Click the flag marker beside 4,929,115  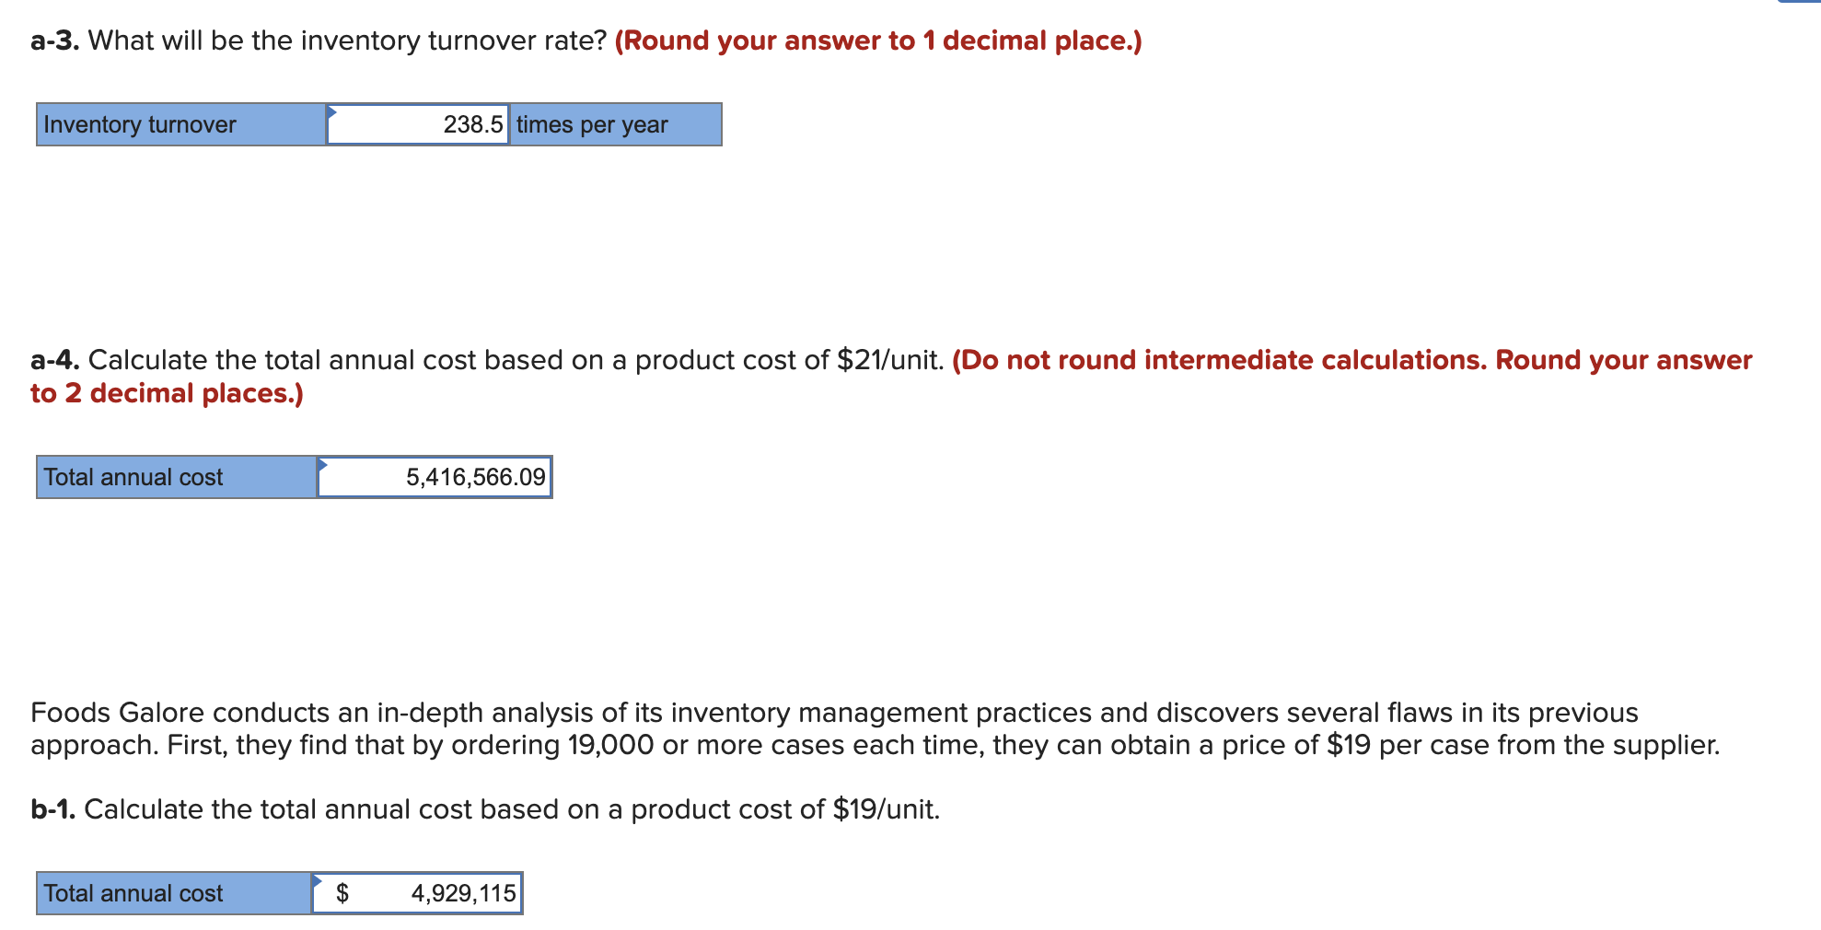point(319,879)
